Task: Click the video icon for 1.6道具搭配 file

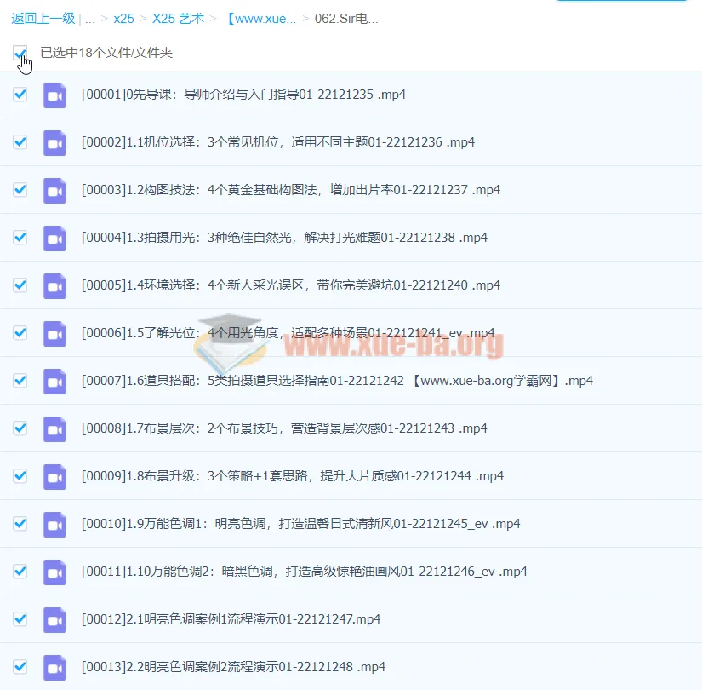Action: click(x=54, y=381)
